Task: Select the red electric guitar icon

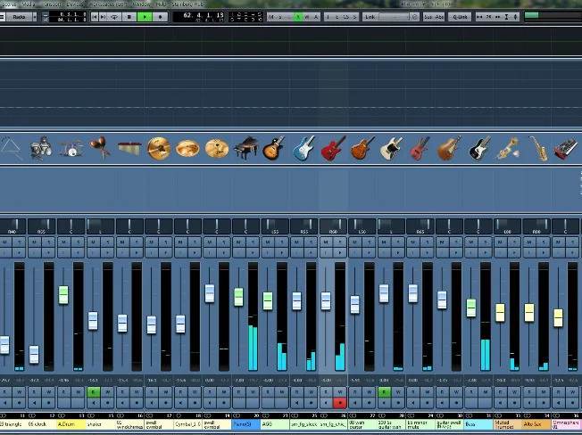Action: click(x=333, y=148)
